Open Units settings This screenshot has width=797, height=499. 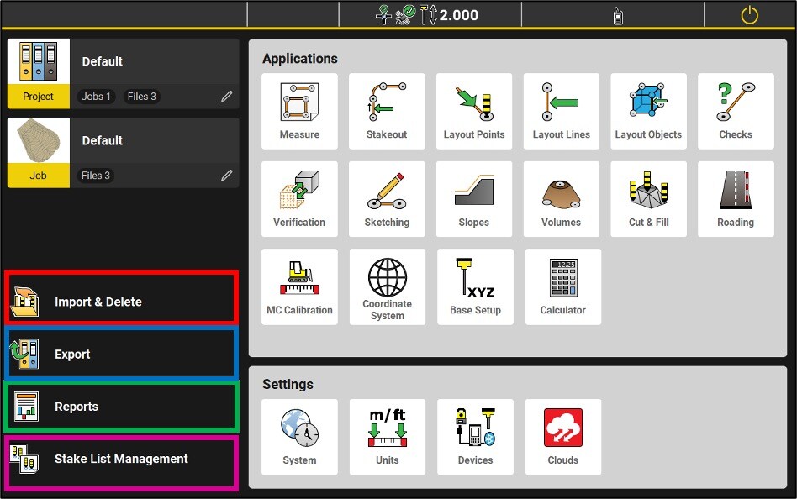387,437
